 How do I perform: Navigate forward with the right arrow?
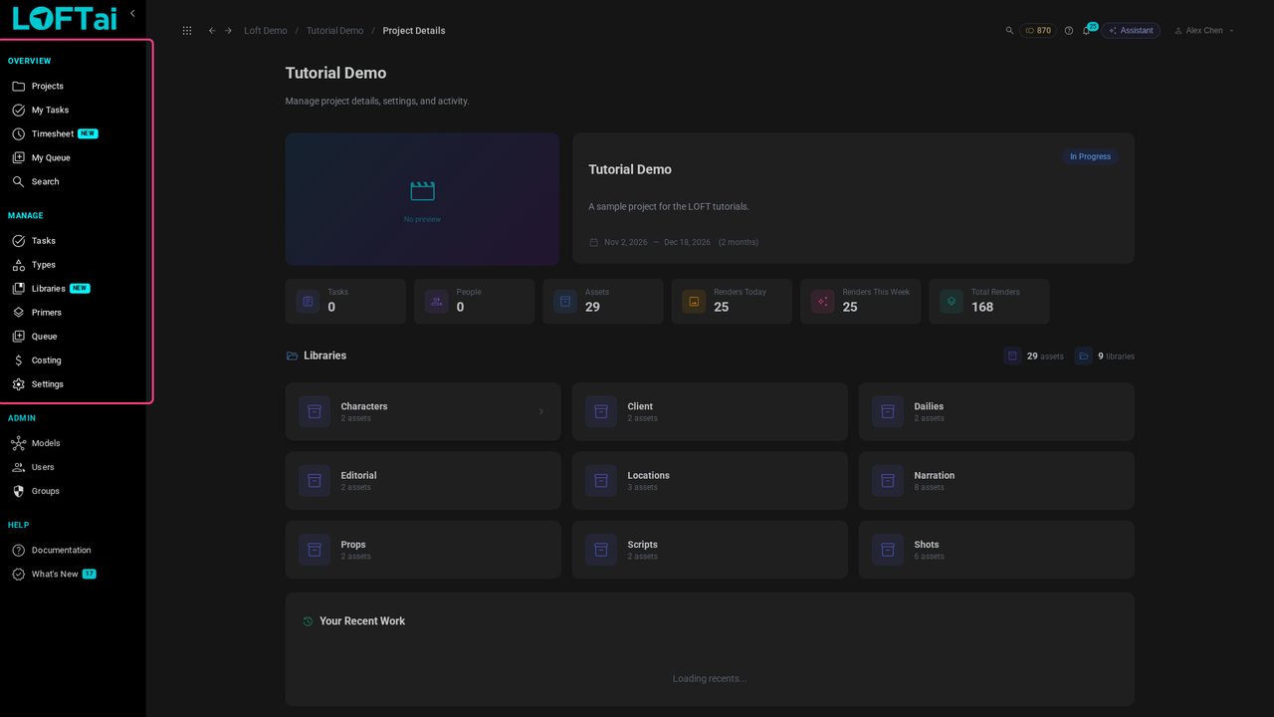[x=228, y=31]
